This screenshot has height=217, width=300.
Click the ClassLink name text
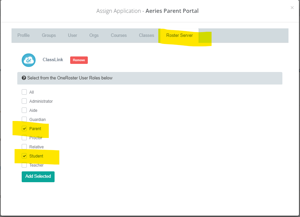coord(53,60)
